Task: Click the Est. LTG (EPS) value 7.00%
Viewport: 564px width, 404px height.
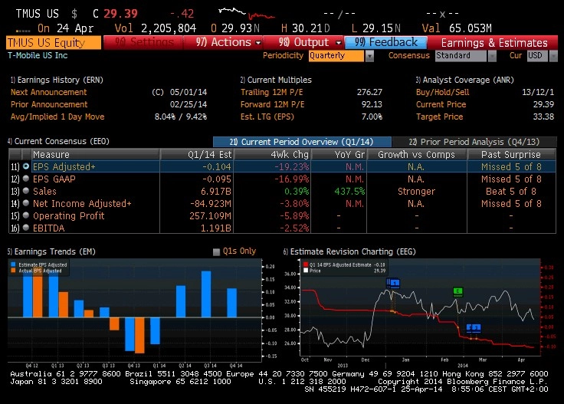Action: pyautogui.click(x=372, y=117)
